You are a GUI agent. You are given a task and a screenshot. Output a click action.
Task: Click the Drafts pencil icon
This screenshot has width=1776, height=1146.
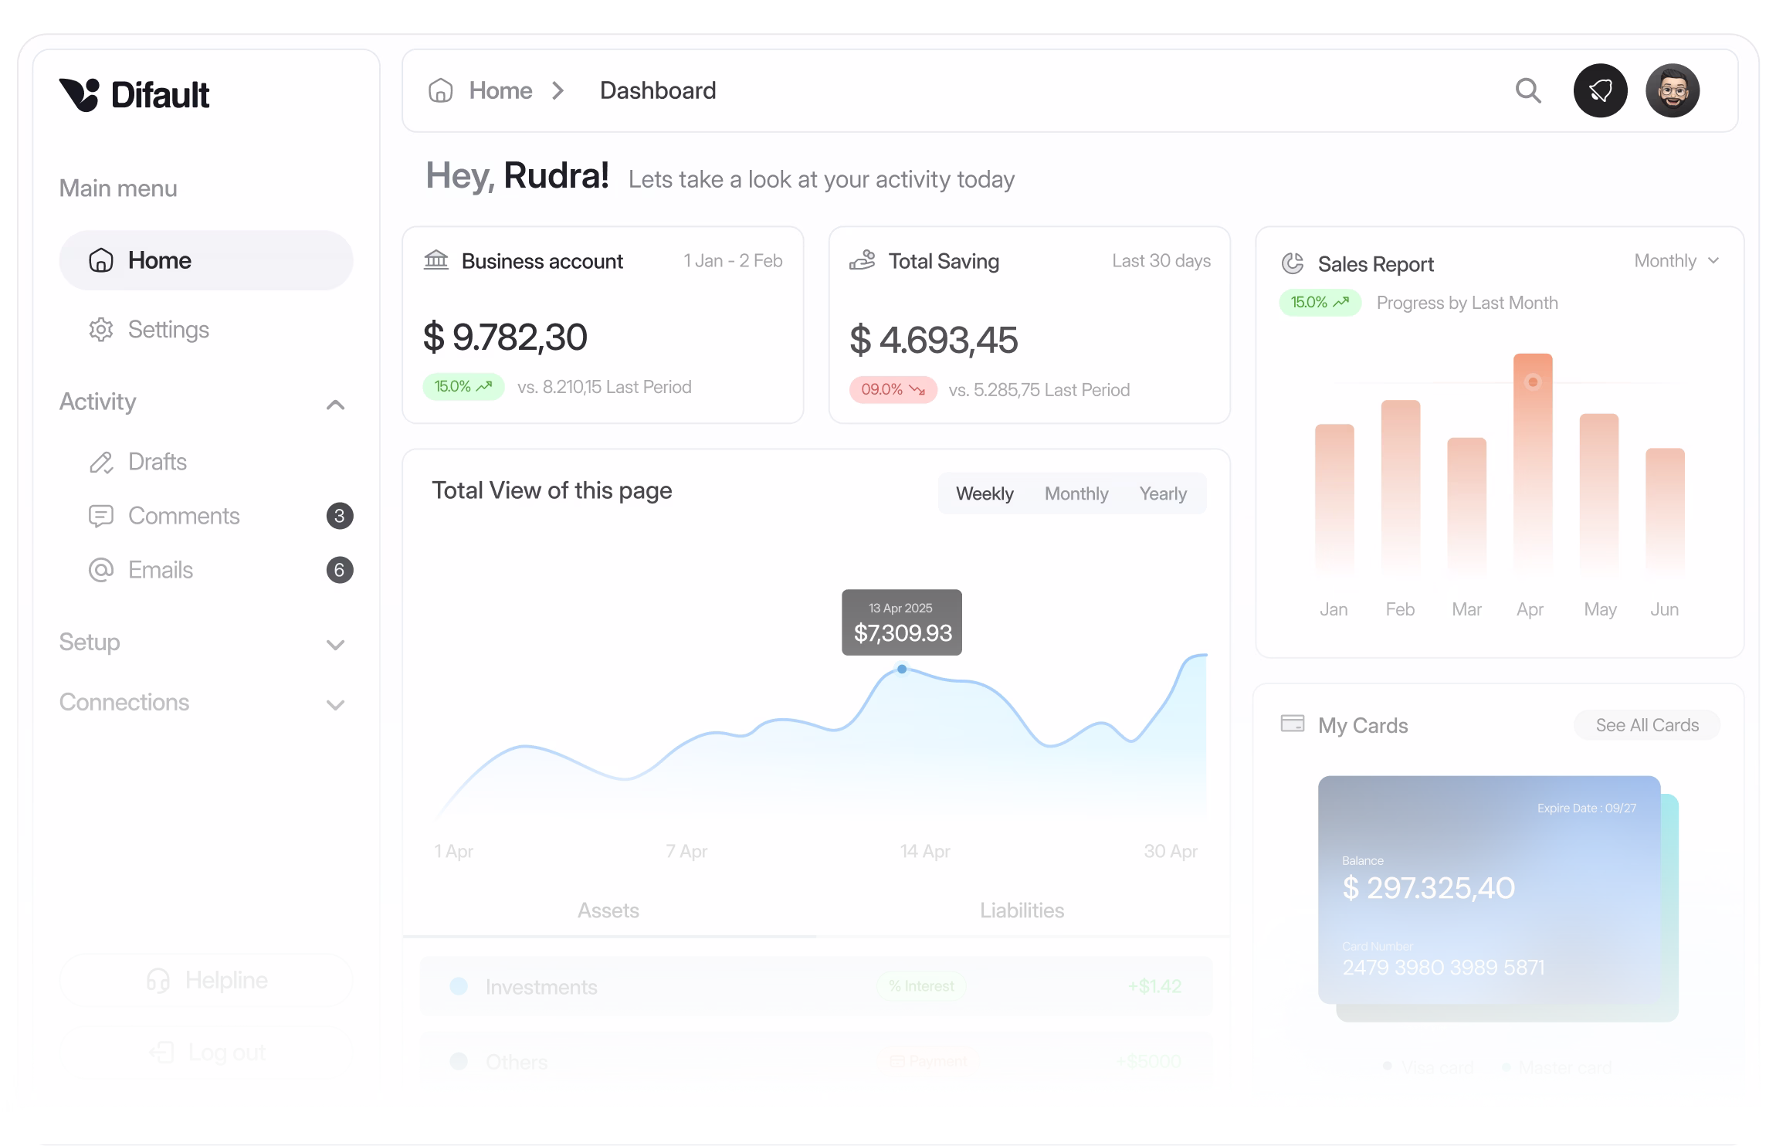click(x=101, y=462)
